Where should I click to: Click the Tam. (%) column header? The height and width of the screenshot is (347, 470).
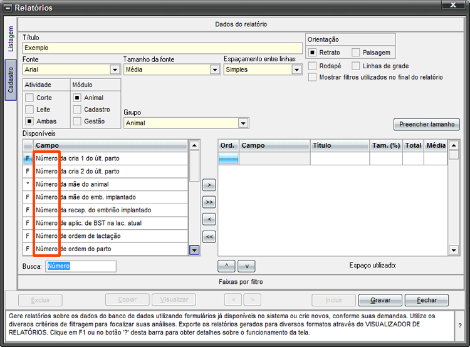(x=386, y=146)
